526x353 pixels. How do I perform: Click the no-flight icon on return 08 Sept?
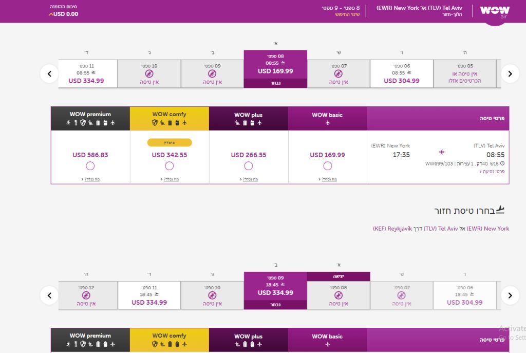[x=339, y=295]
